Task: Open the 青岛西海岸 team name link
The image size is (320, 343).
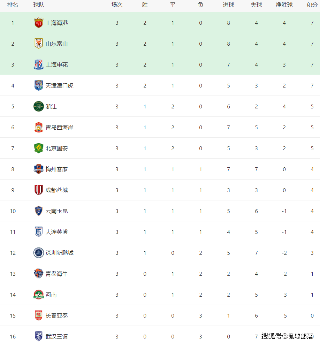Action: [59, 127]
